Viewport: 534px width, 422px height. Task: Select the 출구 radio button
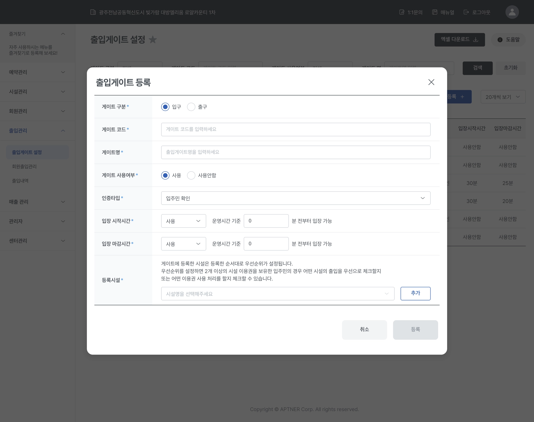[x=191, y=107]
